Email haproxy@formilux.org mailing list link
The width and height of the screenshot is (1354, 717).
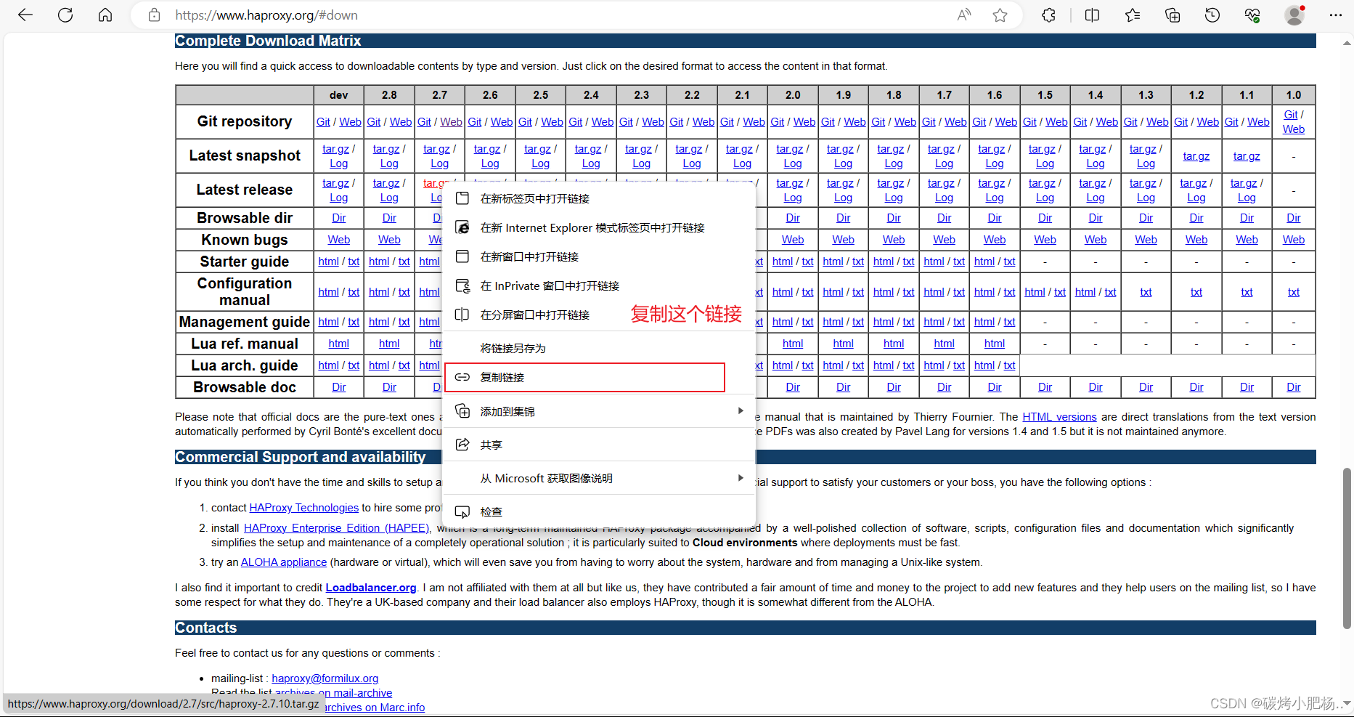point(325,678)
